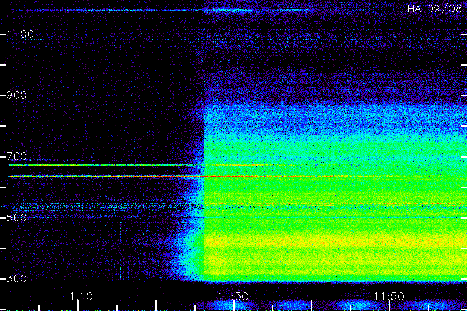Viewport: 467px width, 311px height.
Task: Click the HA 09/08 label
Action: (x=434, y=9)
